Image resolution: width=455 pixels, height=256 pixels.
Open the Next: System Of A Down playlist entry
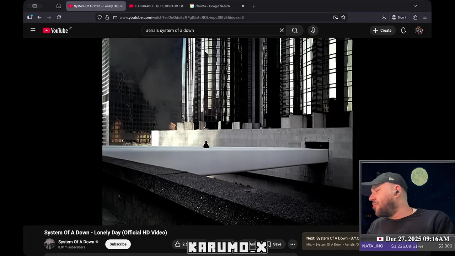coord(331,241)
